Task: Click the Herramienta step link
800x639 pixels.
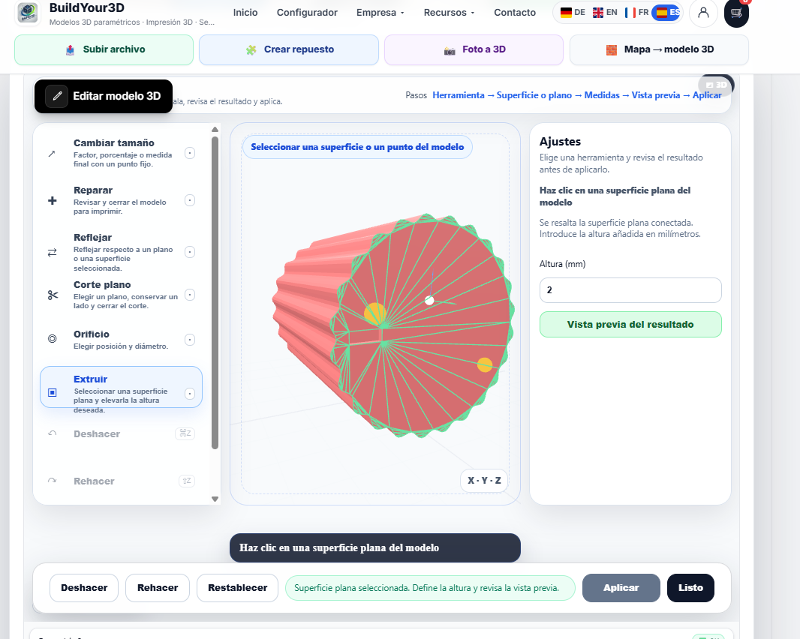Action: coord(459,95)
